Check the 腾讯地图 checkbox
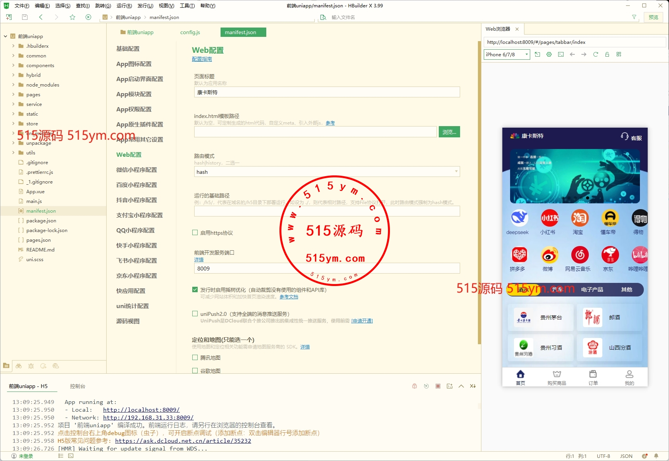This screenshot has height=461, width=669. [x=195, y=358]
